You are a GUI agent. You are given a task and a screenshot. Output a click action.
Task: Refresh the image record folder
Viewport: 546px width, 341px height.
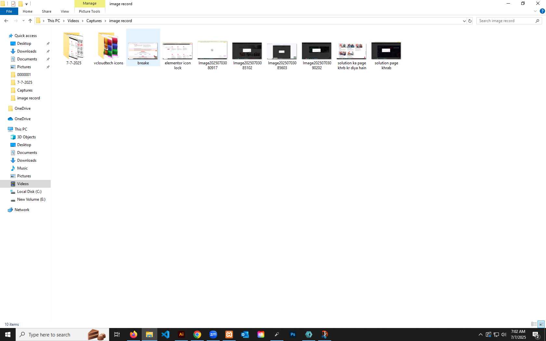[x=470, y=21]
